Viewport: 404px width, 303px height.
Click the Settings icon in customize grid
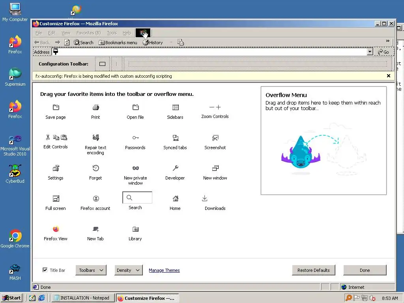56,168
